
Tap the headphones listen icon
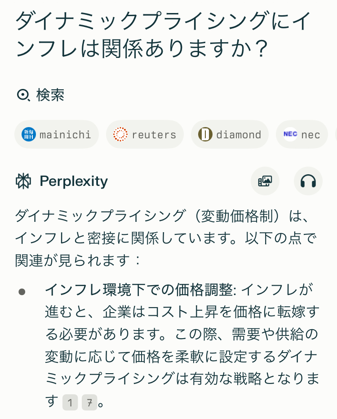308,181
